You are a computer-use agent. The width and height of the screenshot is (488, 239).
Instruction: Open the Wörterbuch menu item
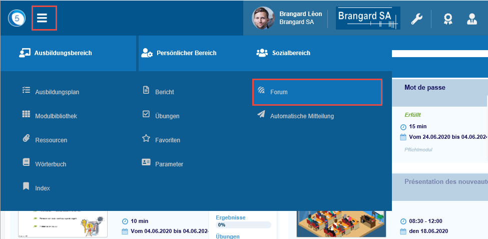point(50,164)
